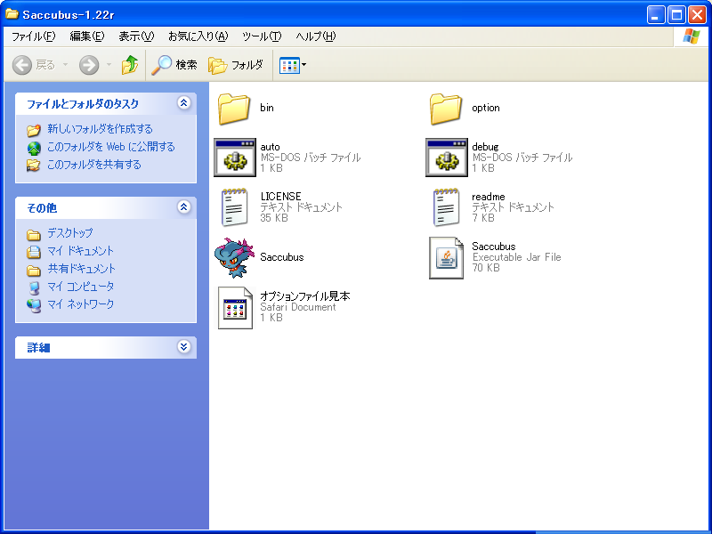Go to マイ ネットワーク link
Screen dimensions: 712x534
click(80, 304)
